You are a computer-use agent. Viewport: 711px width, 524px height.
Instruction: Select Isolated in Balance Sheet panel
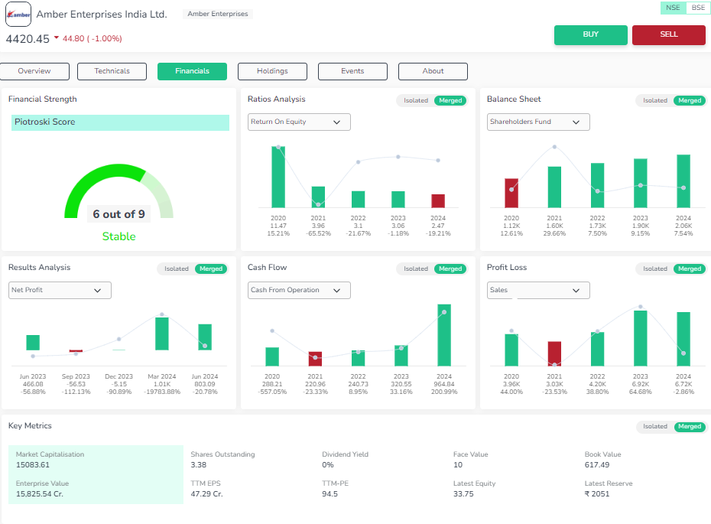click(x=654, y=100)
